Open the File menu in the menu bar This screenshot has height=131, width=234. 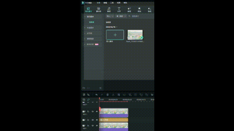(98, 3)
